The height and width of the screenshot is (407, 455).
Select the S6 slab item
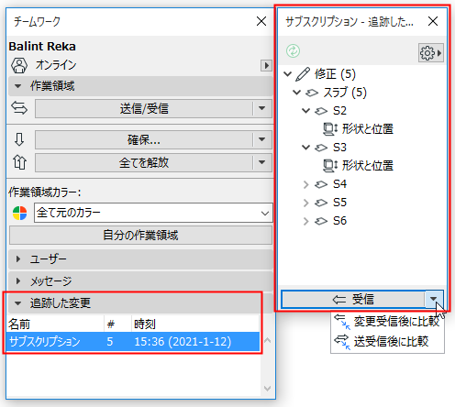point(339,221)
